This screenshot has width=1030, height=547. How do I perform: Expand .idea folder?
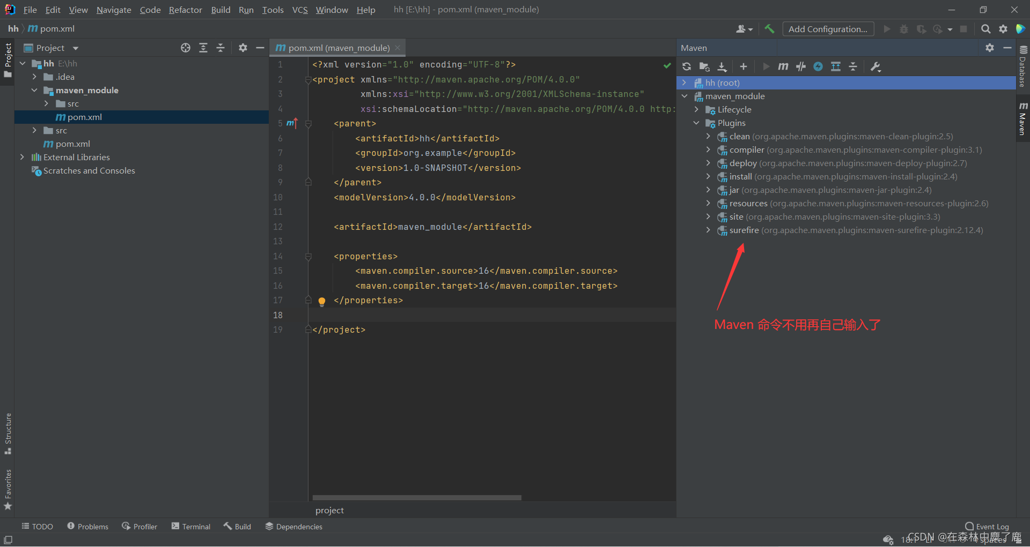point(34,77)
